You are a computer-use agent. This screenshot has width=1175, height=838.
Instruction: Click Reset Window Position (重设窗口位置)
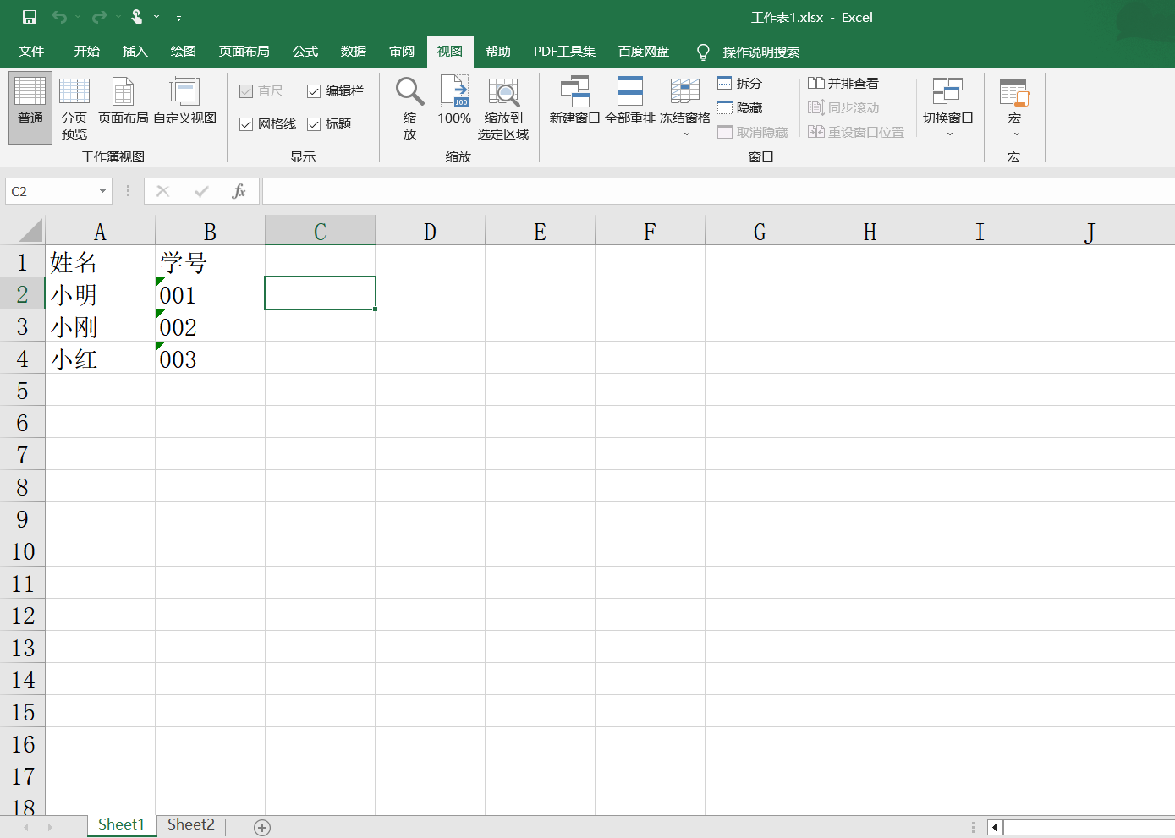pos(856,132)
